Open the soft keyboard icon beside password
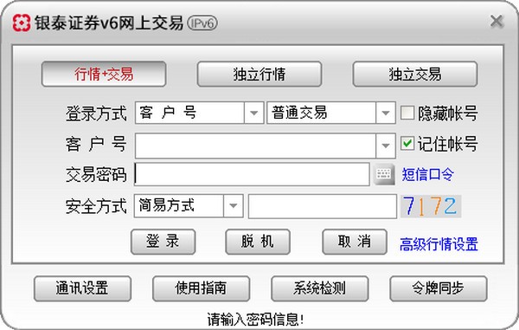 (x=384, y=174)
